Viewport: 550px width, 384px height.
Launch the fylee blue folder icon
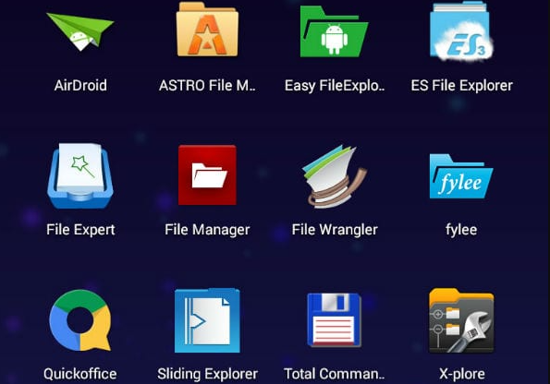[x=461, y=176]
